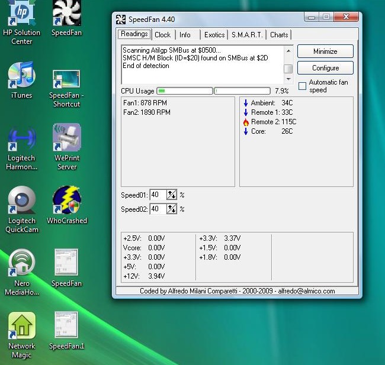Enable the Automatic fan speed checkbox
This screenshot has width=385, height=365.
coord(302,86)
